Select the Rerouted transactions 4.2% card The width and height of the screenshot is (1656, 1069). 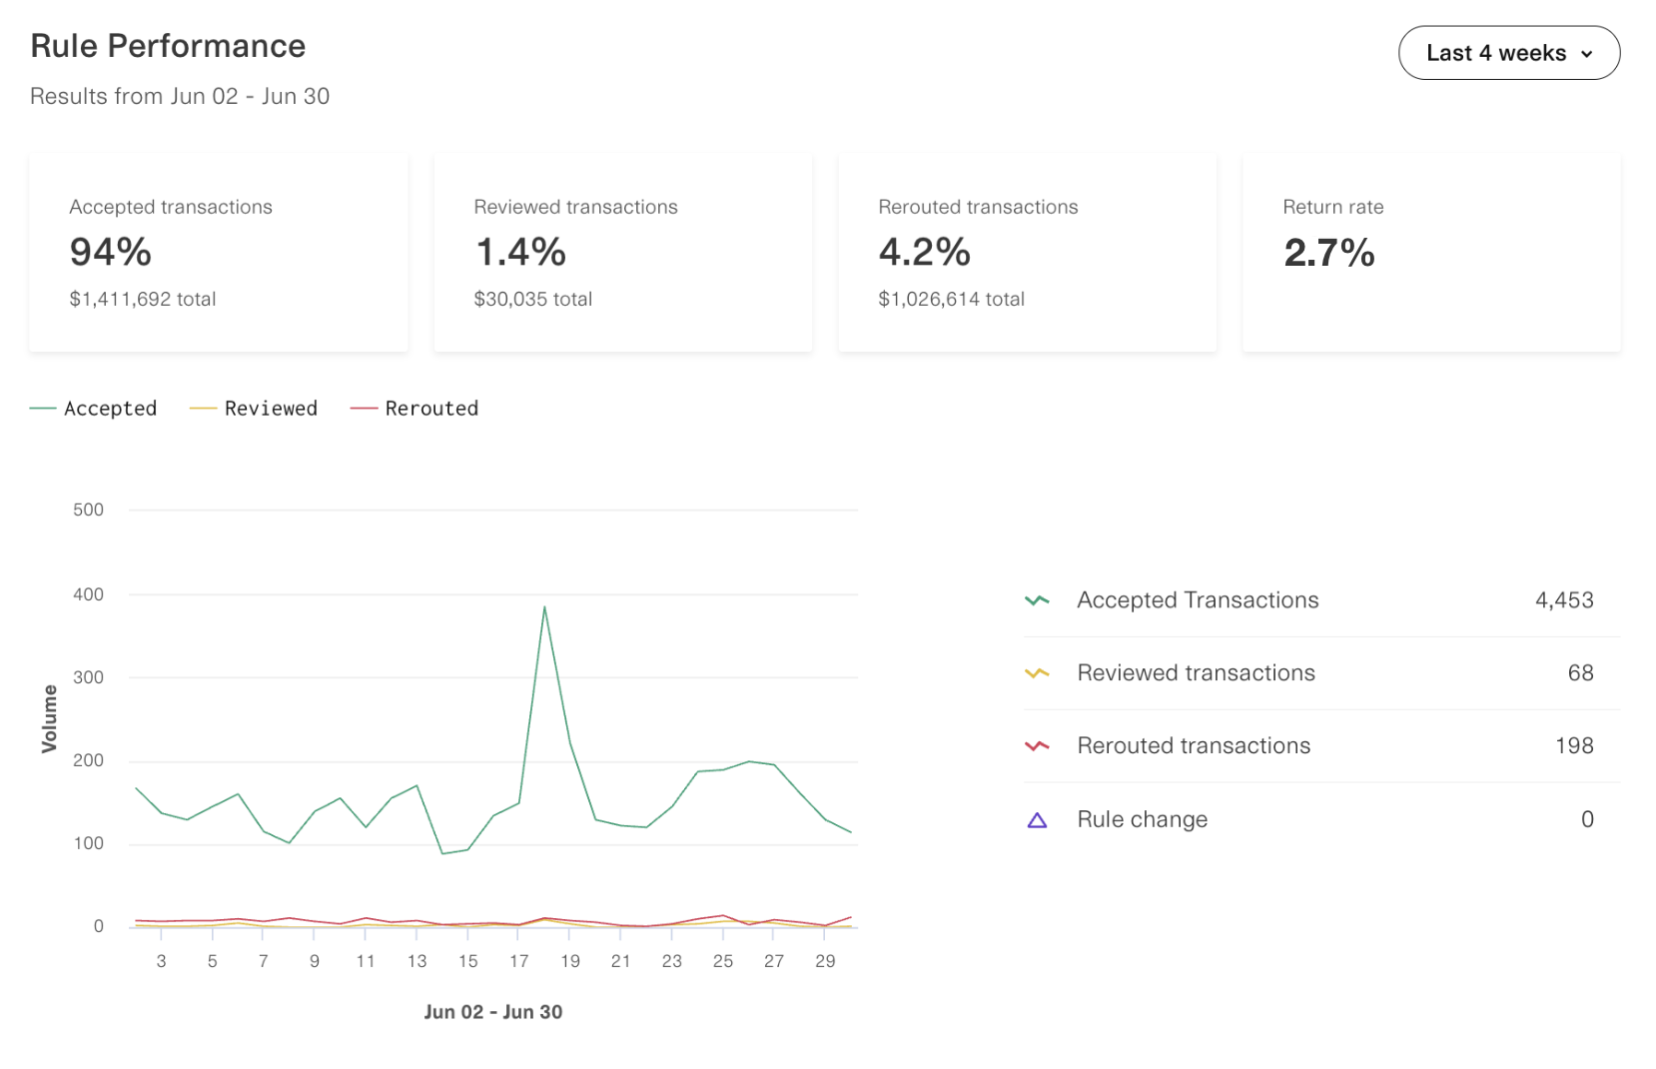point(1028,253)
